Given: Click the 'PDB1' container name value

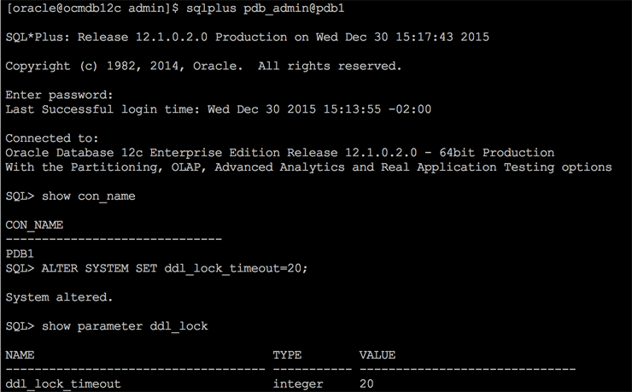Looking at the screenshot, I should (20, 254).
